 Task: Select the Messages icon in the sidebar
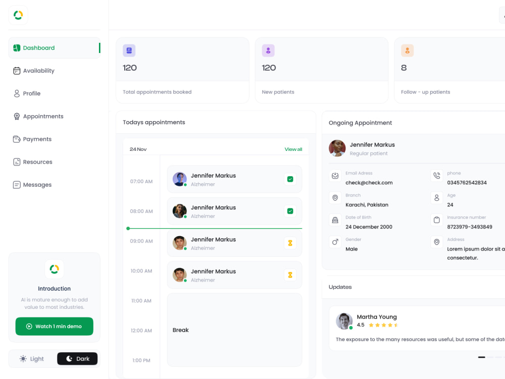[17, 185]
